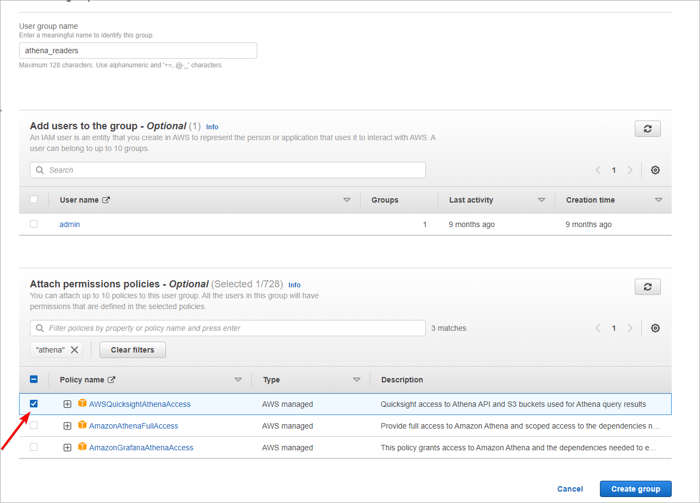Click the Clear filters button
Screen dimensions: 700x503
132,350
